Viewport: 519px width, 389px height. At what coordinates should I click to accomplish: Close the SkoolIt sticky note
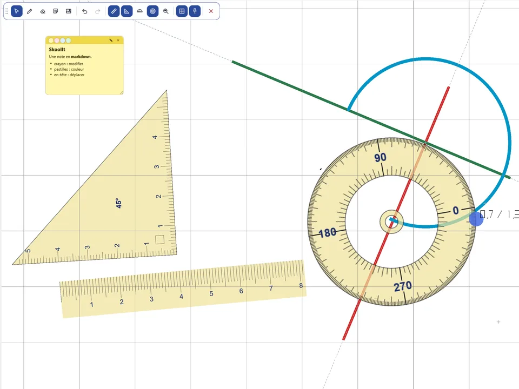pyautogui.click(x=118, y=41)
